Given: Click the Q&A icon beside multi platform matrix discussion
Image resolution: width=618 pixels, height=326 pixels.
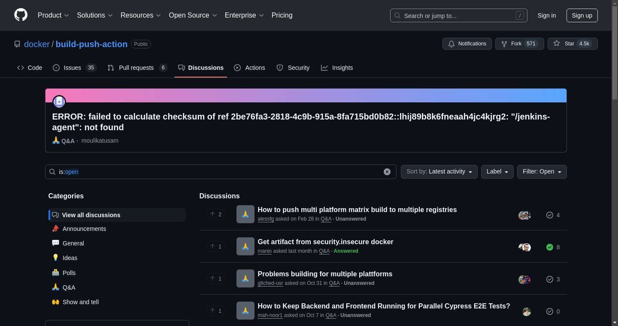Looking at the screenshot, I should [245, 214].
